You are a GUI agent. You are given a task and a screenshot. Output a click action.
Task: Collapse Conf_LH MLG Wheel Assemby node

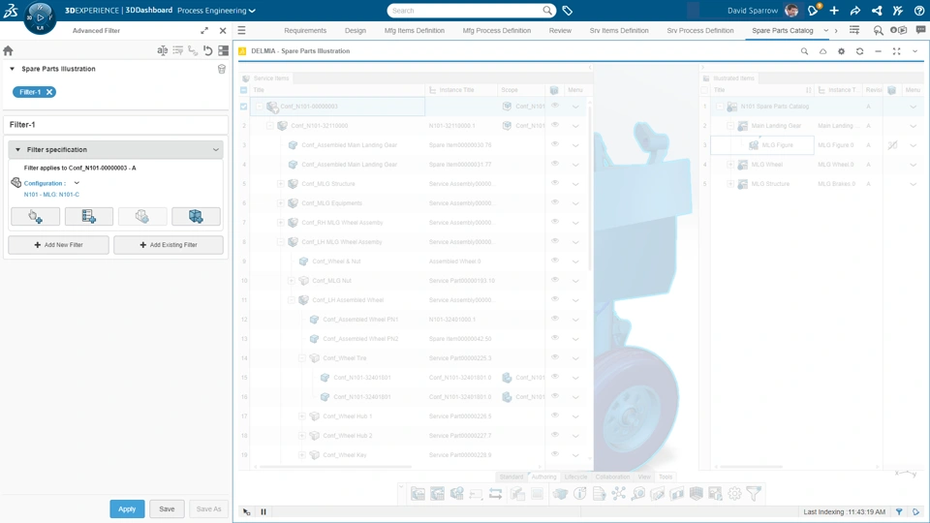pos(281,242)
